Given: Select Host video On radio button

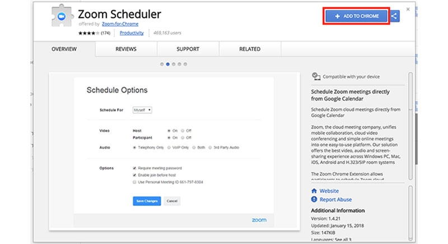Looking at the screenshot, I should point(169,131).
